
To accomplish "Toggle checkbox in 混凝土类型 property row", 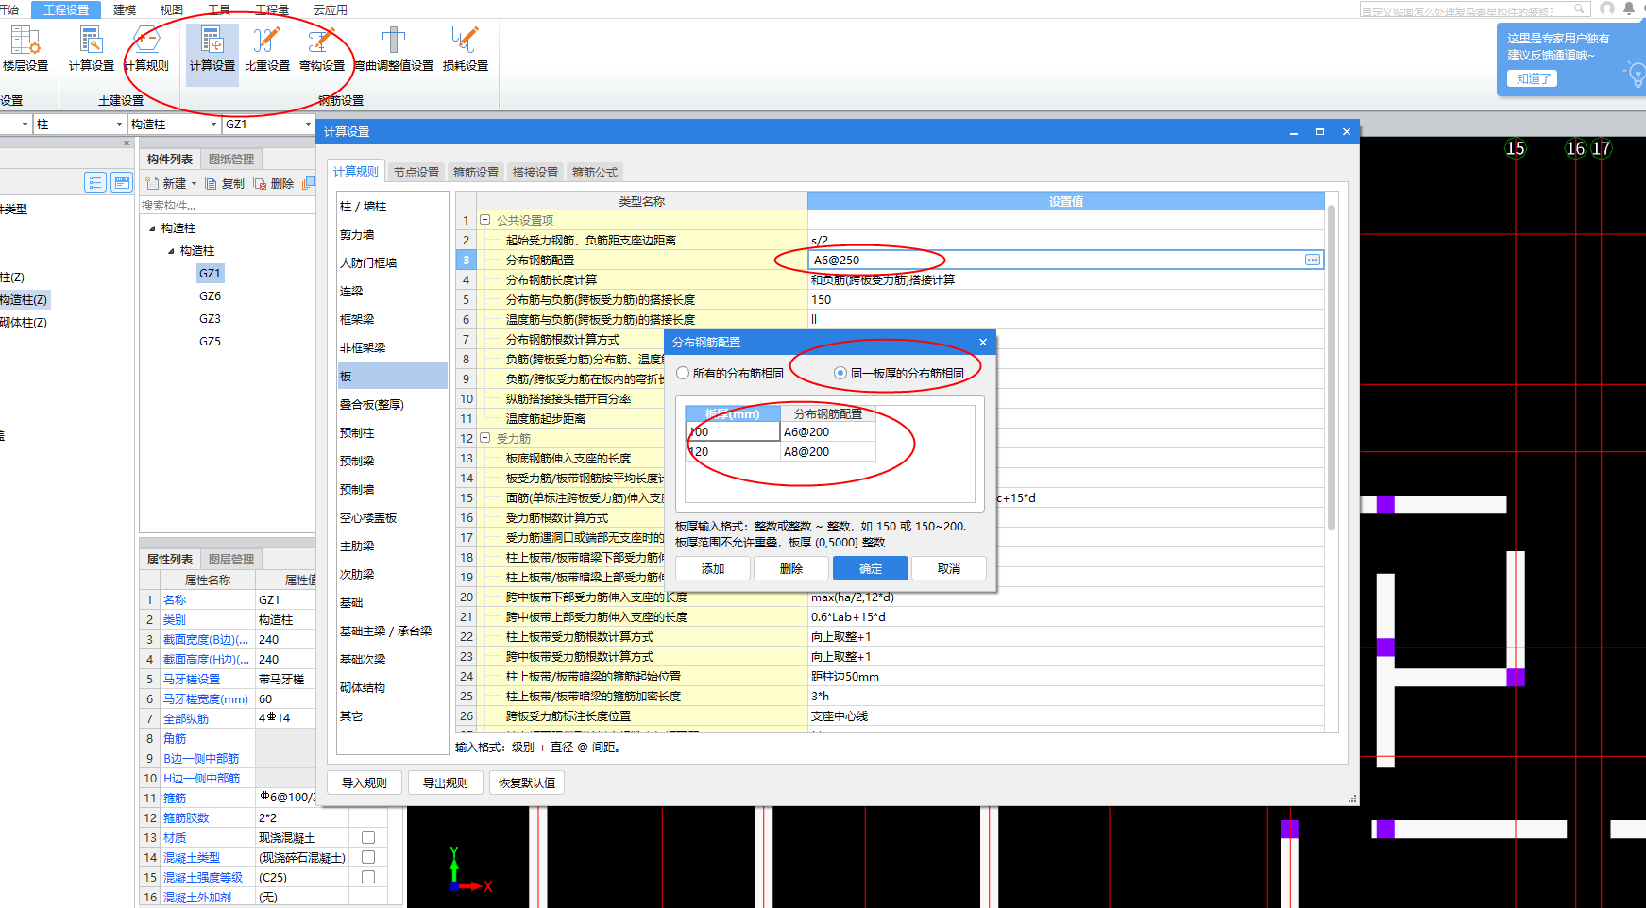I will tap(368, 857).
